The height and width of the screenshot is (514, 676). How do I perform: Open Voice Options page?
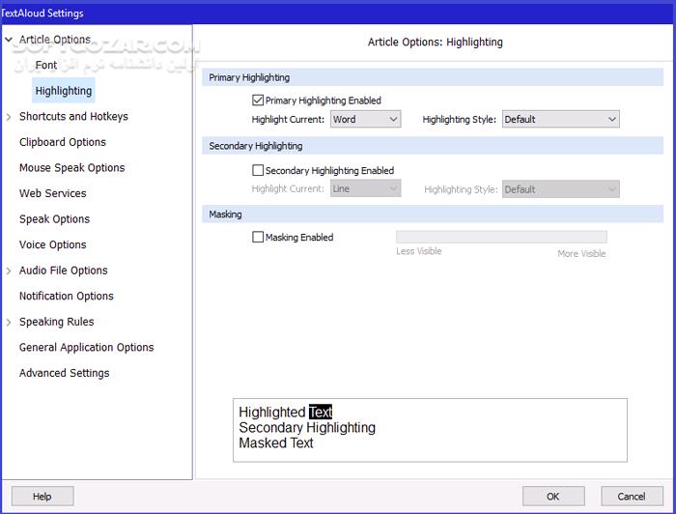click(x=52, y=245)
